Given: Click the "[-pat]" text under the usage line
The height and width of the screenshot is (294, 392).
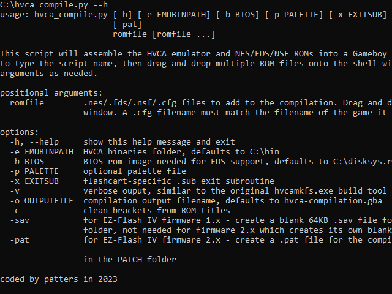Looking at the screenshot, I should point(128,24).
